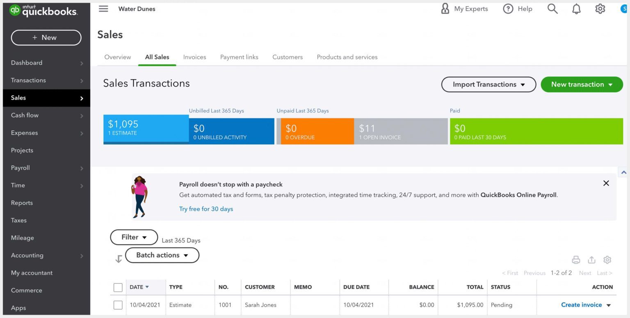This screenshot has height=318, width=630.
Task: Check the notifications bell
Action: coord(576,9)
